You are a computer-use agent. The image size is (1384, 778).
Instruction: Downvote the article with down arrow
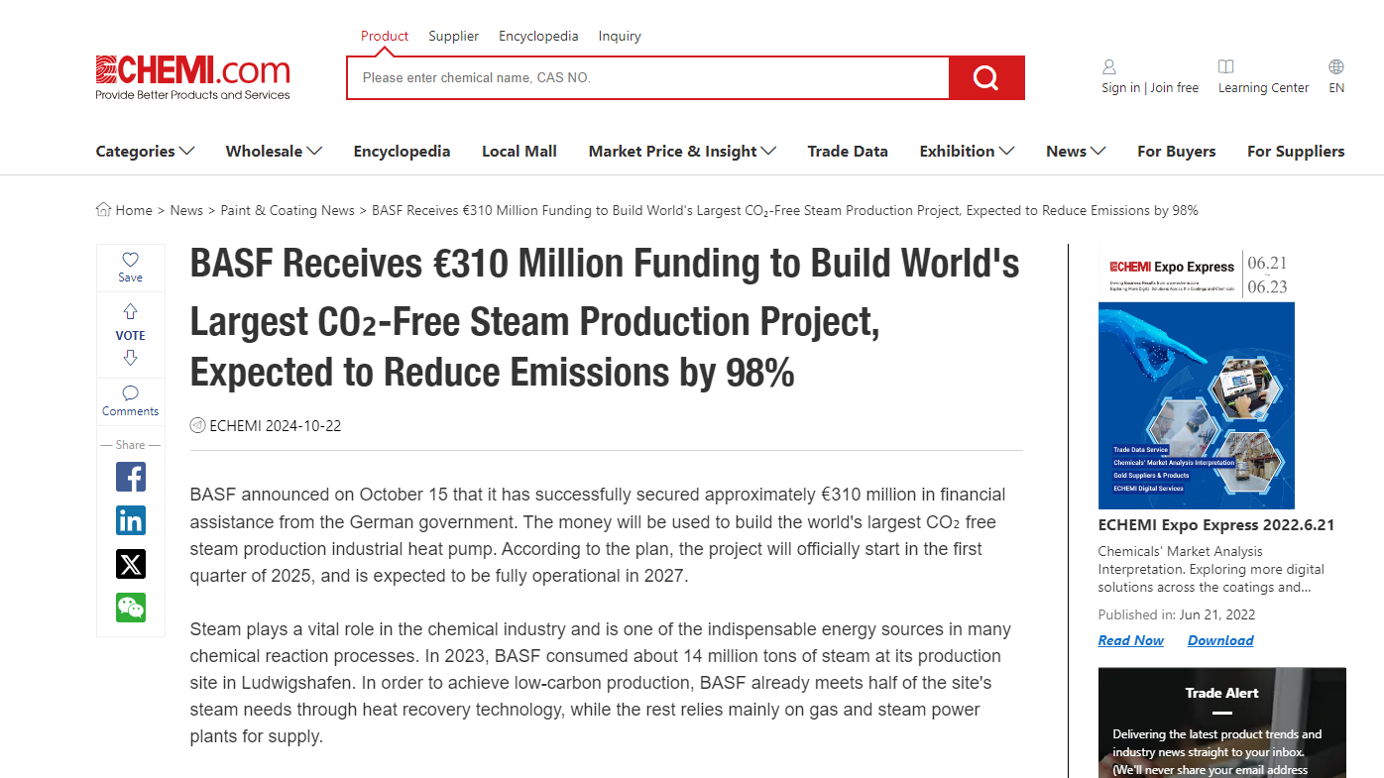(x=130, y=358)
